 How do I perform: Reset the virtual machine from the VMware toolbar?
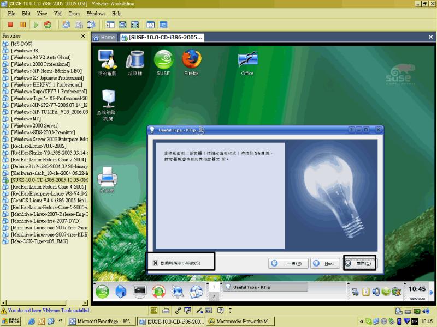[48, 25]
